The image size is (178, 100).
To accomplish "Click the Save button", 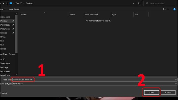I will [x=152, y=93].
